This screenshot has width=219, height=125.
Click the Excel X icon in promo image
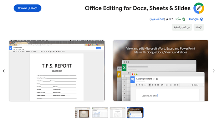[x=124, y=68]
